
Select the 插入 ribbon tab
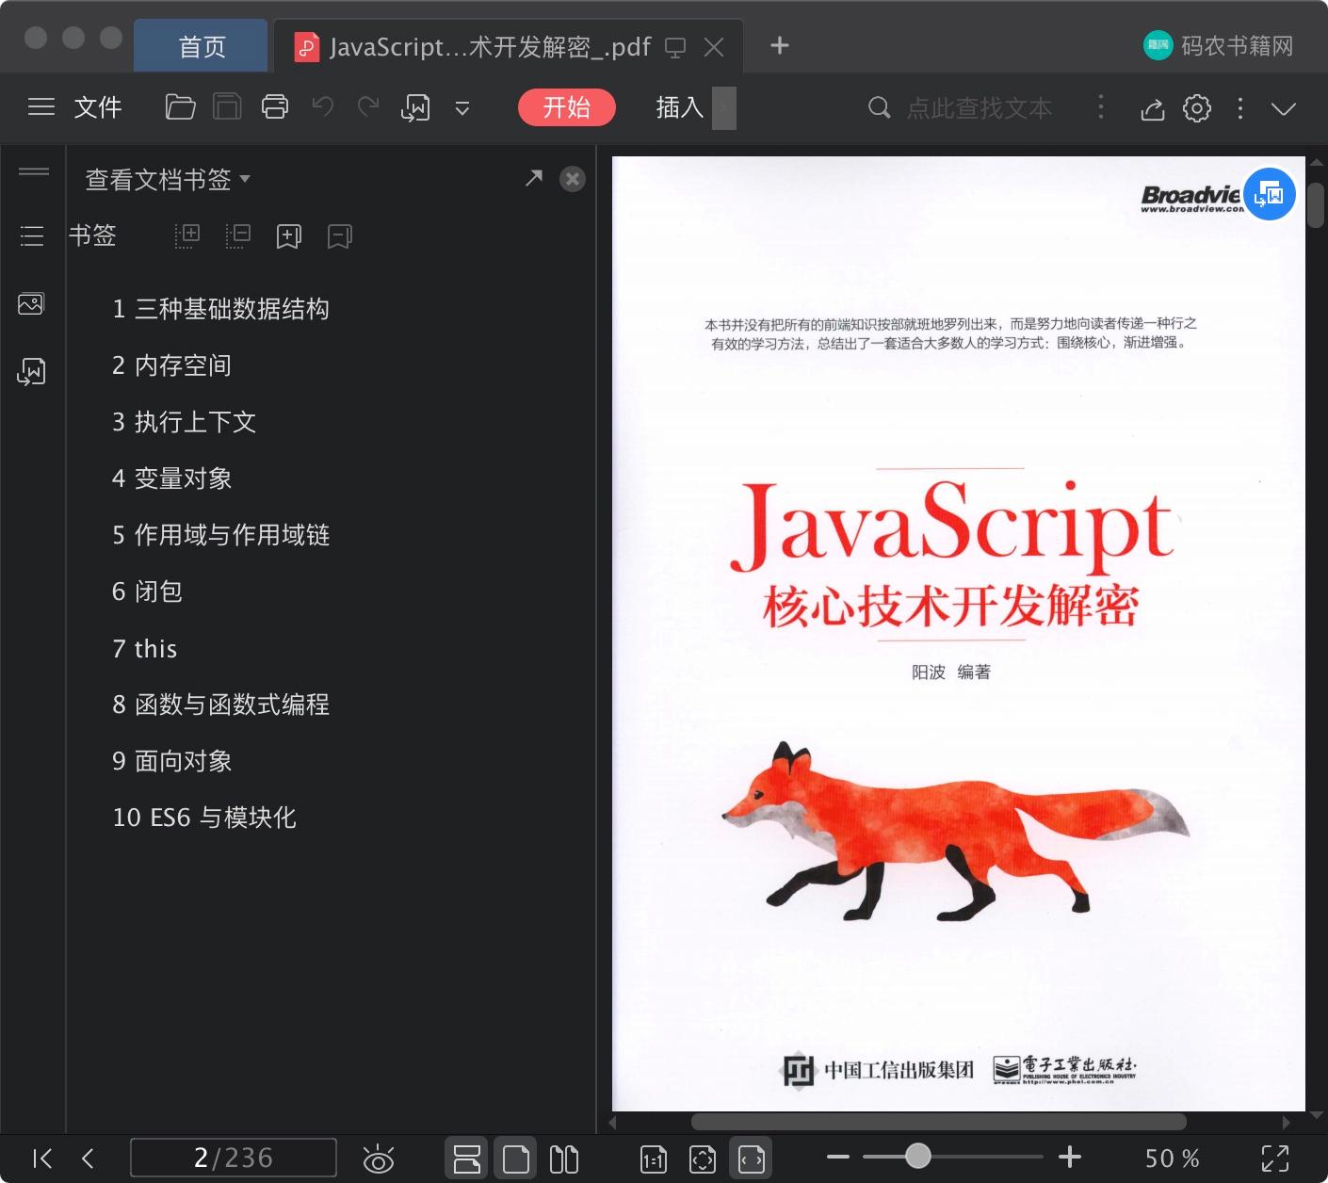680,107
